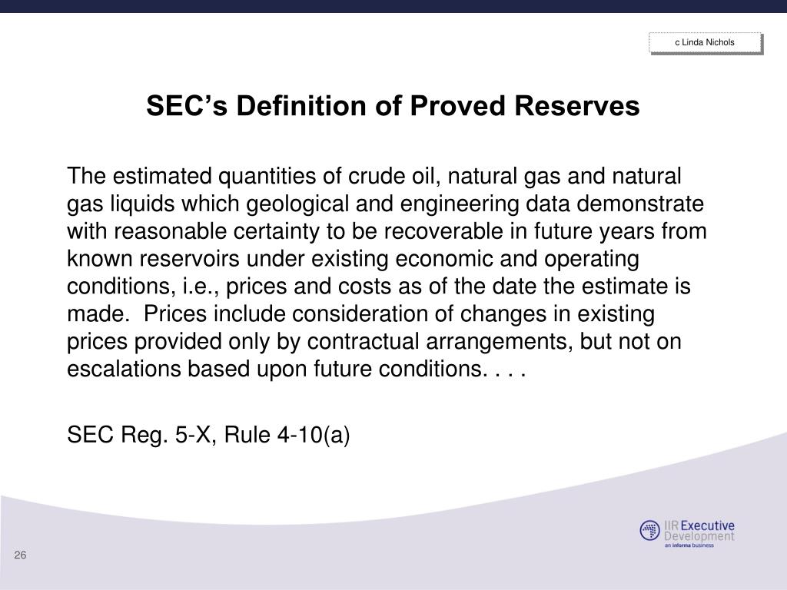Click the slide number 26
The width and height of the screenshot is (787, 590).
(20, 555)
